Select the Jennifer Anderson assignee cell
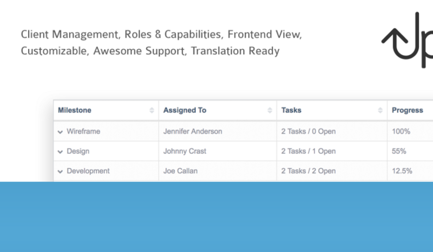This screenshot has width=433, height=252. tap(218, 131)
